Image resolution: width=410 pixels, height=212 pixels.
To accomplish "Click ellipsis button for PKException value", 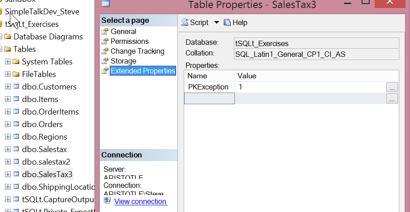I will 392,87.
